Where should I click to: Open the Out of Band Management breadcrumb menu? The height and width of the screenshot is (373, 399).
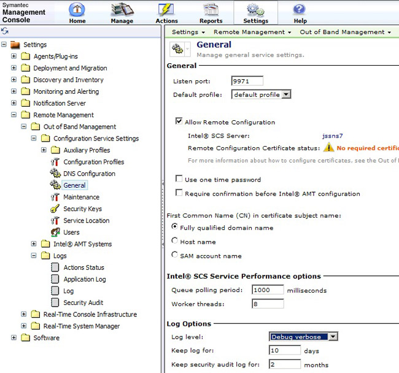pyautogui.click(x=345, y=32)
